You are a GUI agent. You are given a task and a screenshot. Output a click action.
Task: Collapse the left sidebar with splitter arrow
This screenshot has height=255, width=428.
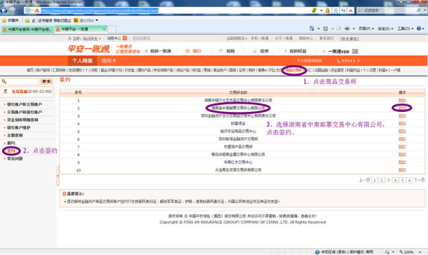(58, 176)
